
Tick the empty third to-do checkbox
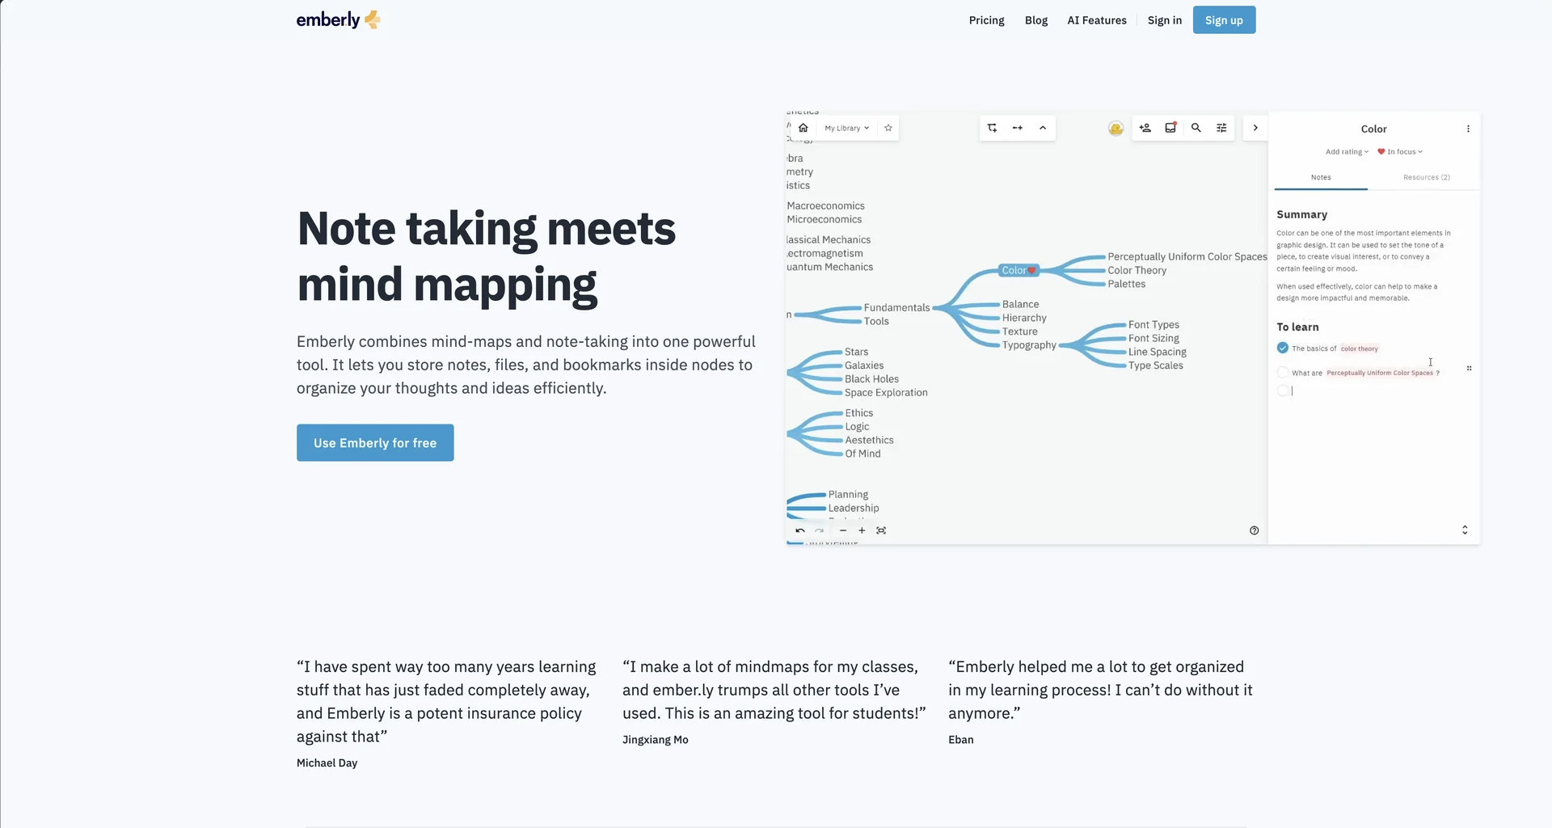click(x=1283, y=391)
